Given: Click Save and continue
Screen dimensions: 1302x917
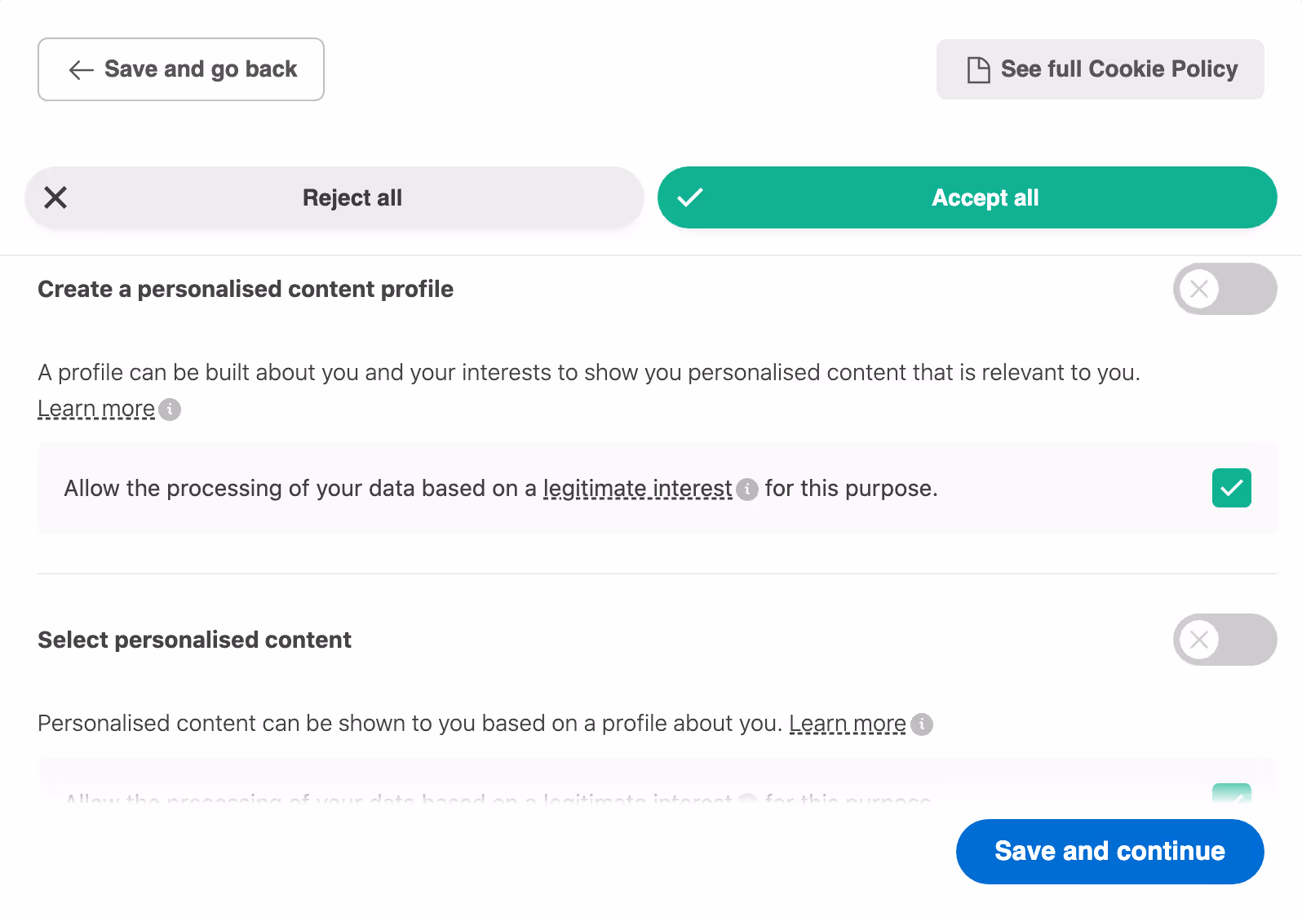Looking at the screenshot, I should pyautogui.click(x=1109, y=851).
